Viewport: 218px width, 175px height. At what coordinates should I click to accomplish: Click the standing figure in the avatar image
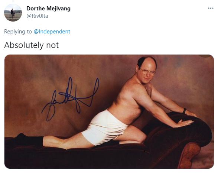(13, 13)
